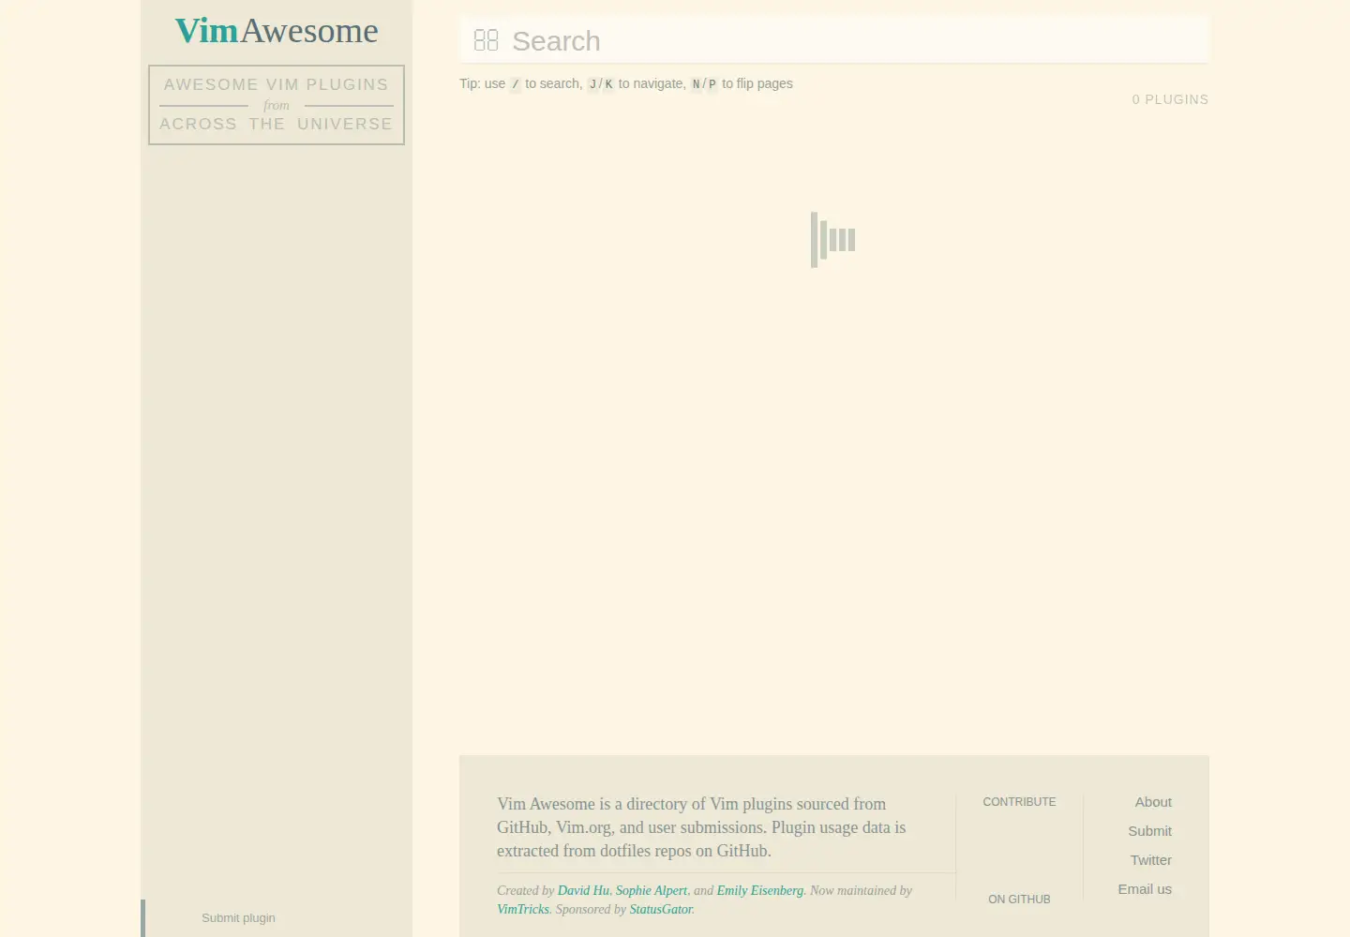The height and width of the screenshot is (937, 1350).
Task: Open the David Hu creator link
Action: click(x=583, y=891)
